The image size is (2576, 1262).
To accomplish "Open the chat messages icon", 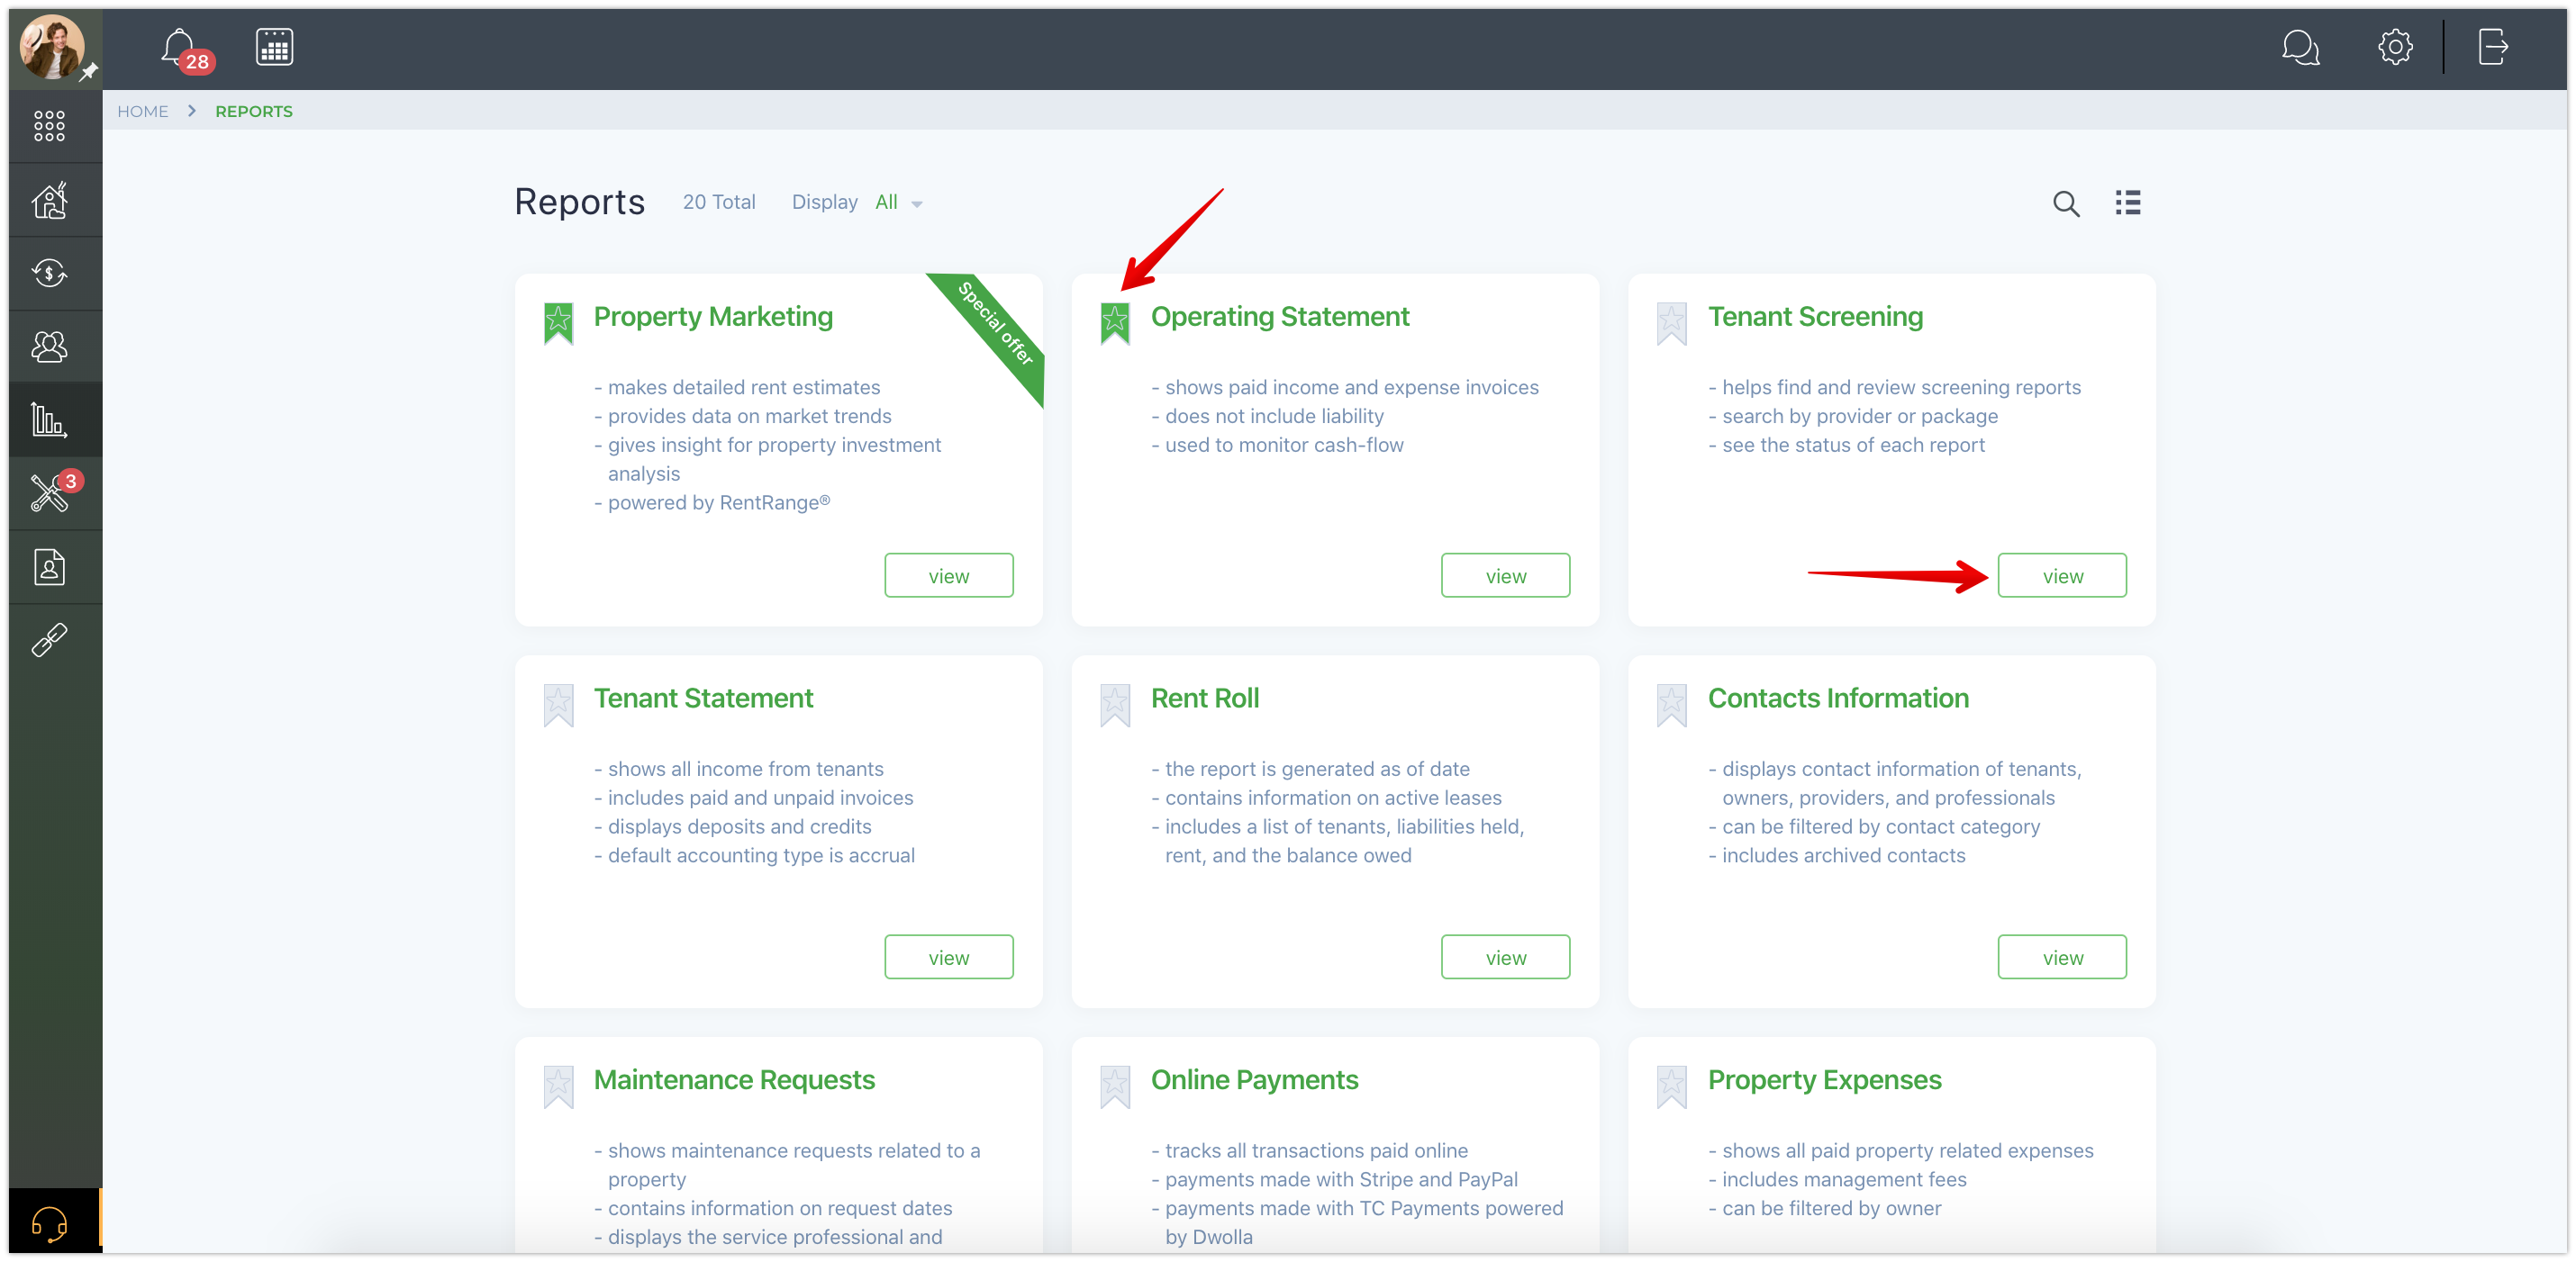I will tap(2300, 47).
